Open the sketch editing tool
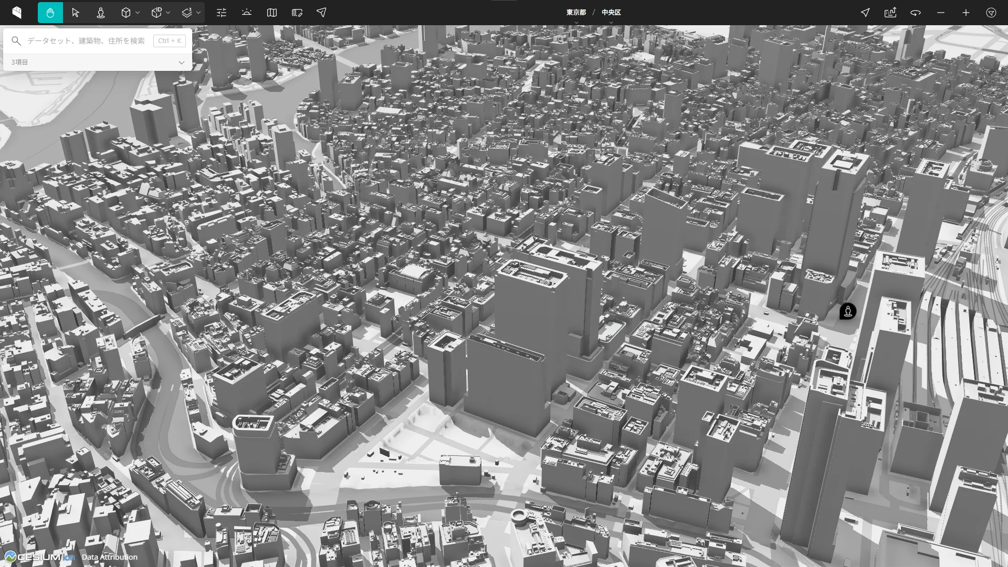Viewport: 1008px width, 567px height. pyautogui.click(x=297, y=12)
